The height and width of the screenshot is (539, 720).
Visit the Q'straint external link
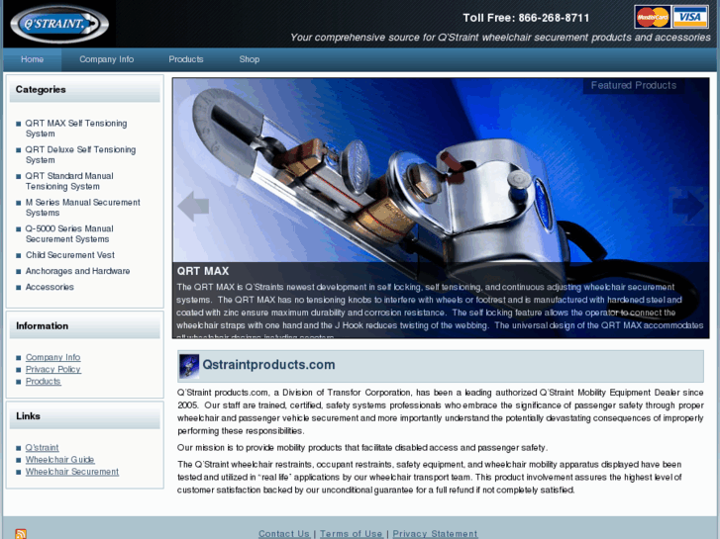pyautogui.click(x=42, y=448)
